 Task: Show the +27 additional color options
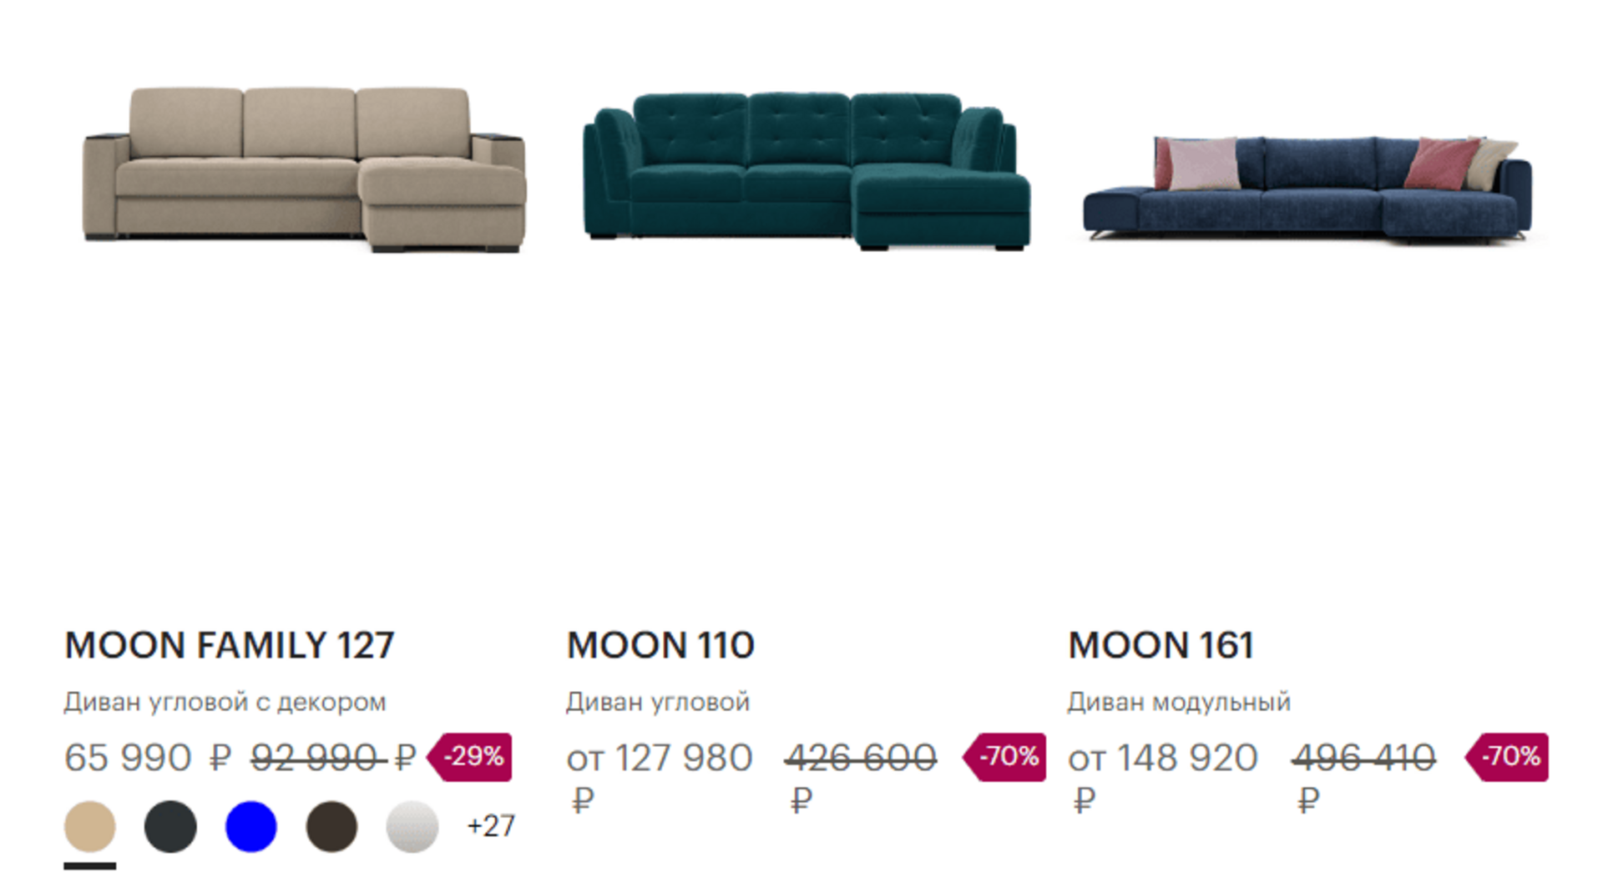491,826
